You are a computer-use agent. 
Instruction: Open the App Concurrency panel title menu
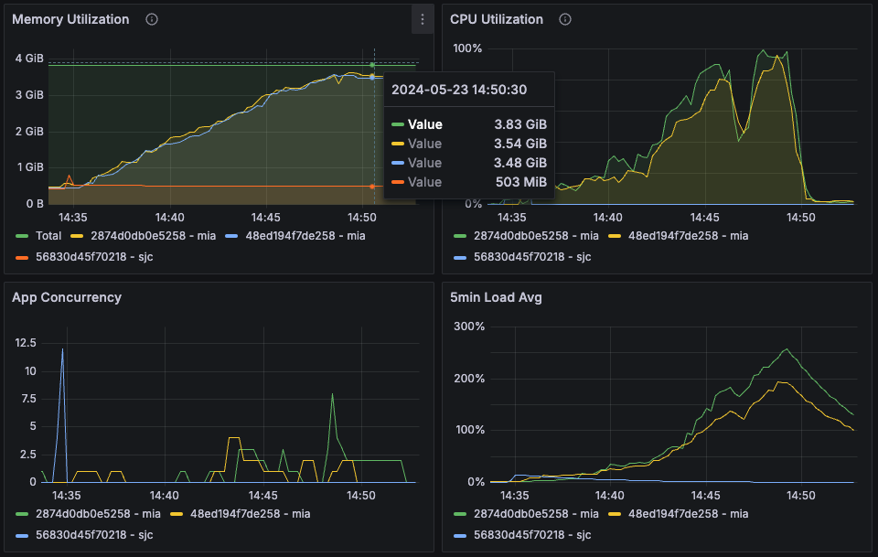[66, 297]
